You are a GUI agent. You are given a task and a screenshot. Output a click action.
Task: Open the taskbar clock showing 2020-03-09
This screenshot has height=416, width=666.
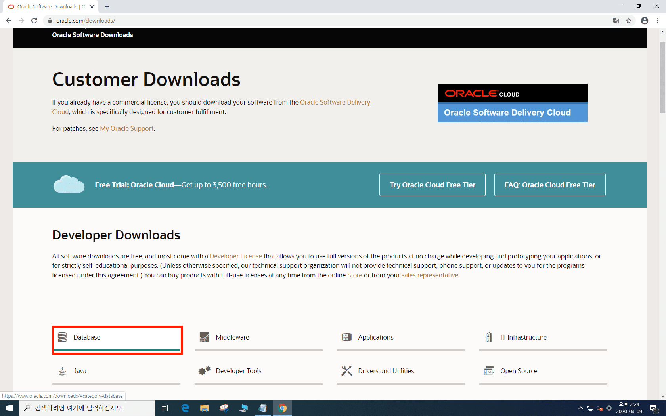pyautogui.click(x=629, y=408)
